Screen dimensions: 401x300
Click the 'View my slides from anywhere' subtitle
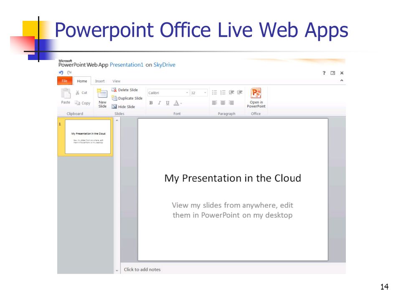pos(233,210)
